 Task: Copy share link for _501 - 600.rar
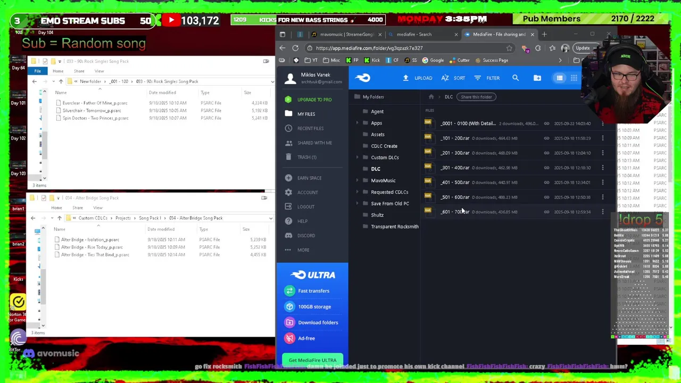point(546,197)
